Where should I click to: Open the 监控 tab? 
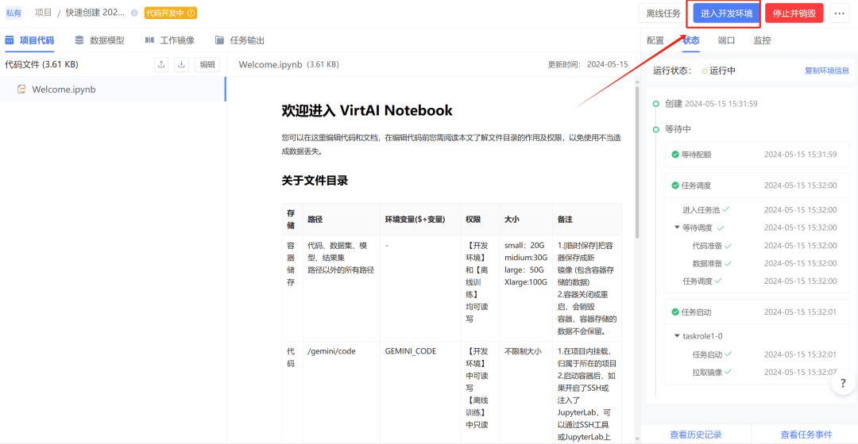762,40
